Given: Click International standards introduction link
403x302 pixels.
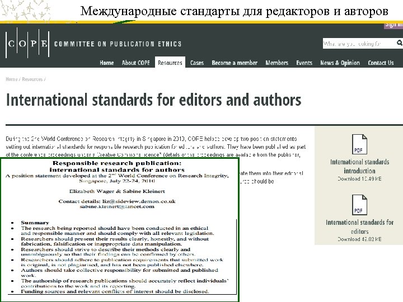Looking at the screenshot, I should point(359,167).
